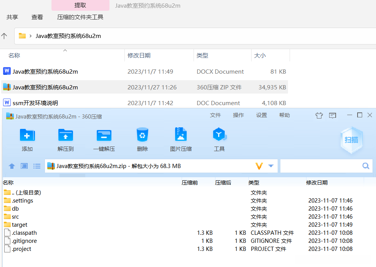This screenshot has width=376, height=267.
Task: Click the 一键解压 one-click extract icon
Action: coord(104,135)
